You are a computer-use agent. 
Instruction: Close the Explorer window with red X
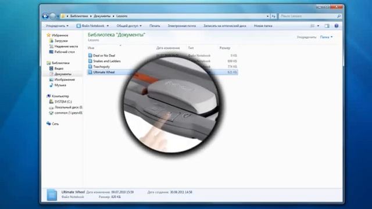[x=337, y=7]
